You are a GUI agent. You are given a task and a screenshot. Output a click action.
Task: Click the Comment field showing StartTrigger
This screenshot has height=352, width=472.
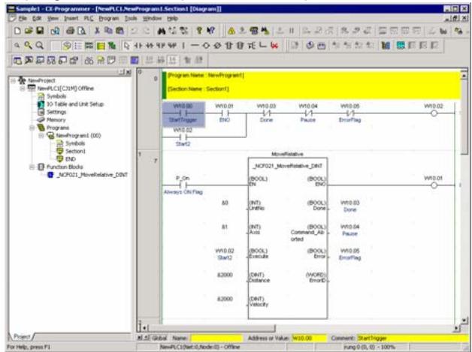(413, 338)
